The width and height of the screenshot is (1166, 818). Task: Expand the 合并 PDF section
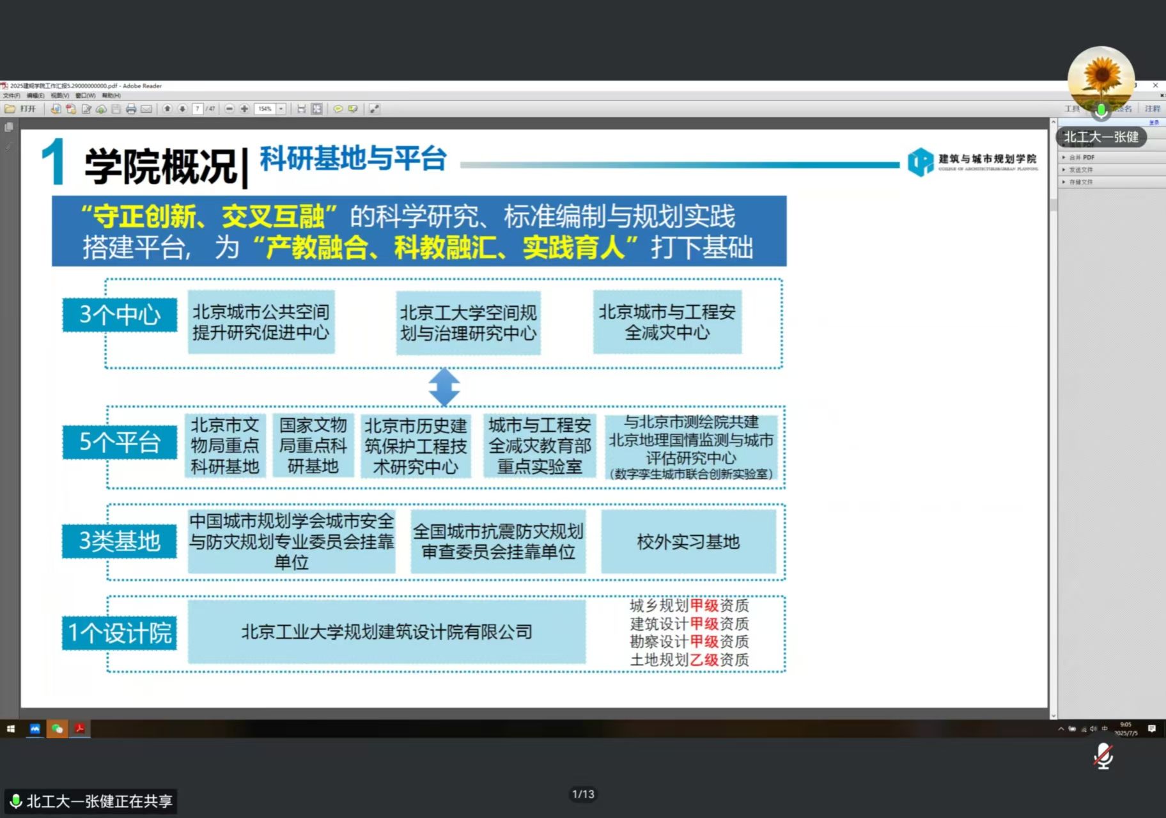point(1082,157)
